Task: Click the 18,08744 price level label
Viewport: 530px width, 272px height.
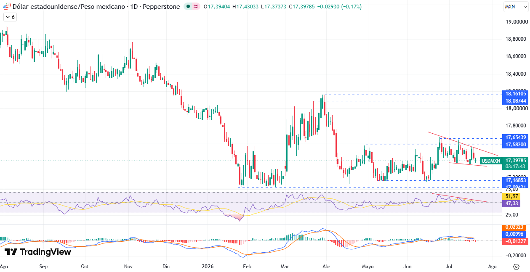Action: 516,101
